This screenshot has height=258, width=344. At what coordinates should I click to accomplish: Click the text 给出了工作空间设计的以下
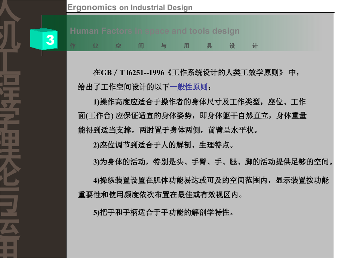point(124,87)
